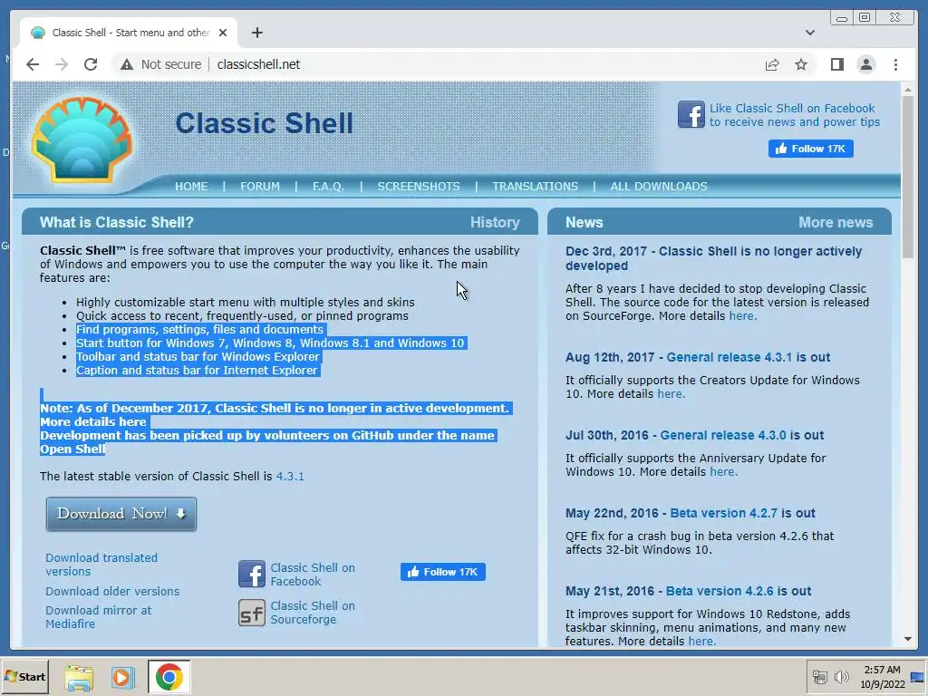Open General release 4.3.1 news link

tap(730, 357)
